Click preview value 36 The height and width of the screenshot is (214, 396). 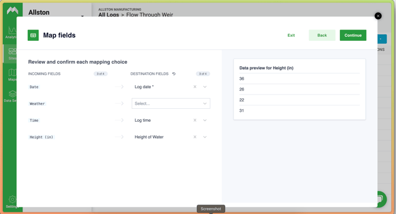pos(242,79)
